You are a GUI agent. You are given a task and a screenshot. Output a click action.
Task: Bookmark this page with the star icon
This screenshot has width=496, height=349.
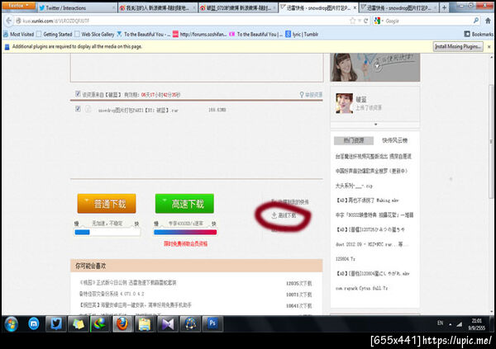352,21
